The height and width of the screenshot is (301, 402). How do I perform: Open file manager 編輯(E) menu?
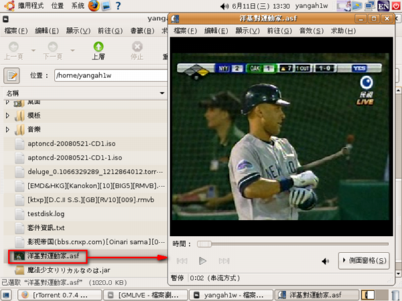pos(47,31)
